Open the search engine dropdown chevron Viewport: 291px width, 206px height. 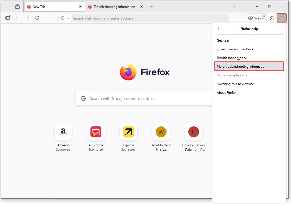[x=68, y=18]
